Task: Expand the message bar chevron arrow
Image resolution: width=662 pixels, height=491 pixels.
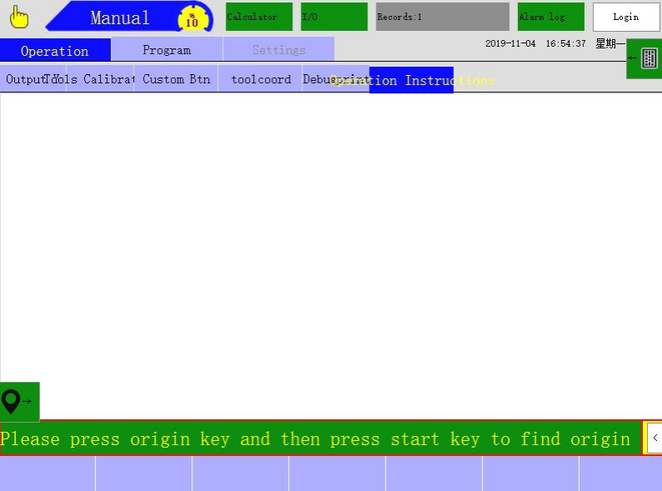Action: (x=655, y=438)
